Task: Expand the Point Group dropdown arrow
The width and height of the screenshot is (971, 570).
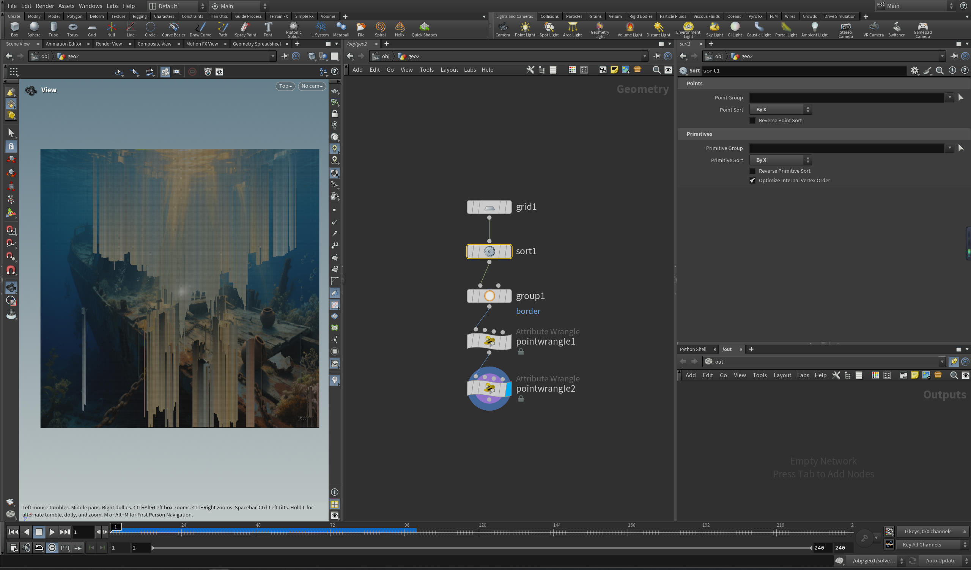Action: coord(949,98)
